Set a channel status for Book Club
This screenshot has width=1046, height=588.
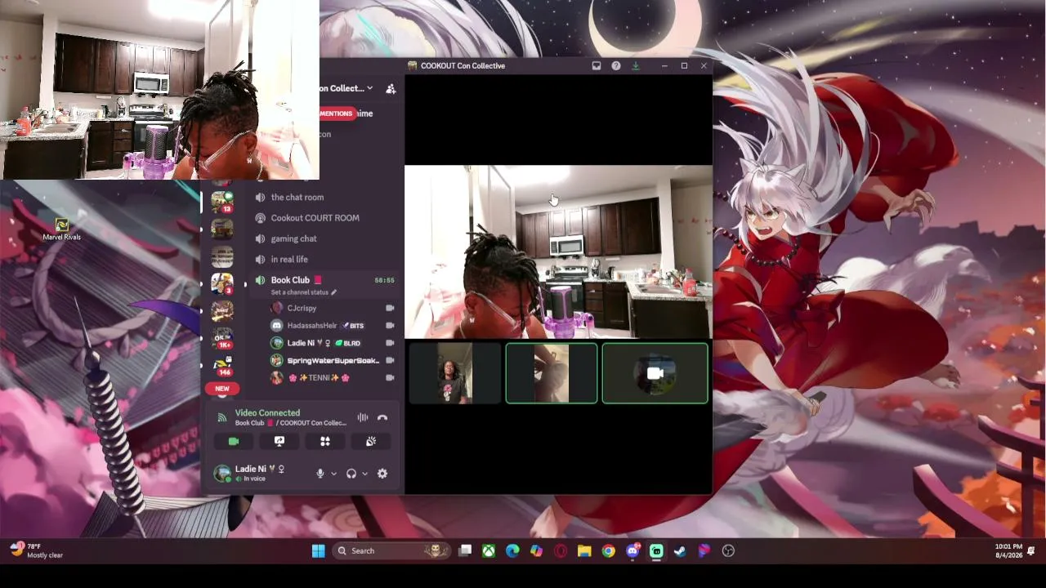tap(303, 292)
